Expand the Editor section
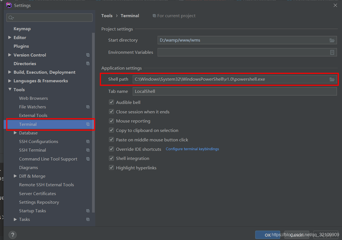Screen dimensions: 342x240 (10, 37)
